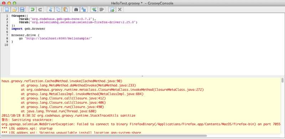Click the localhost:8080/HelloSample URL string
Viewport: 285px width, 139px height.
pyautogui.click(x=58, y=38)
